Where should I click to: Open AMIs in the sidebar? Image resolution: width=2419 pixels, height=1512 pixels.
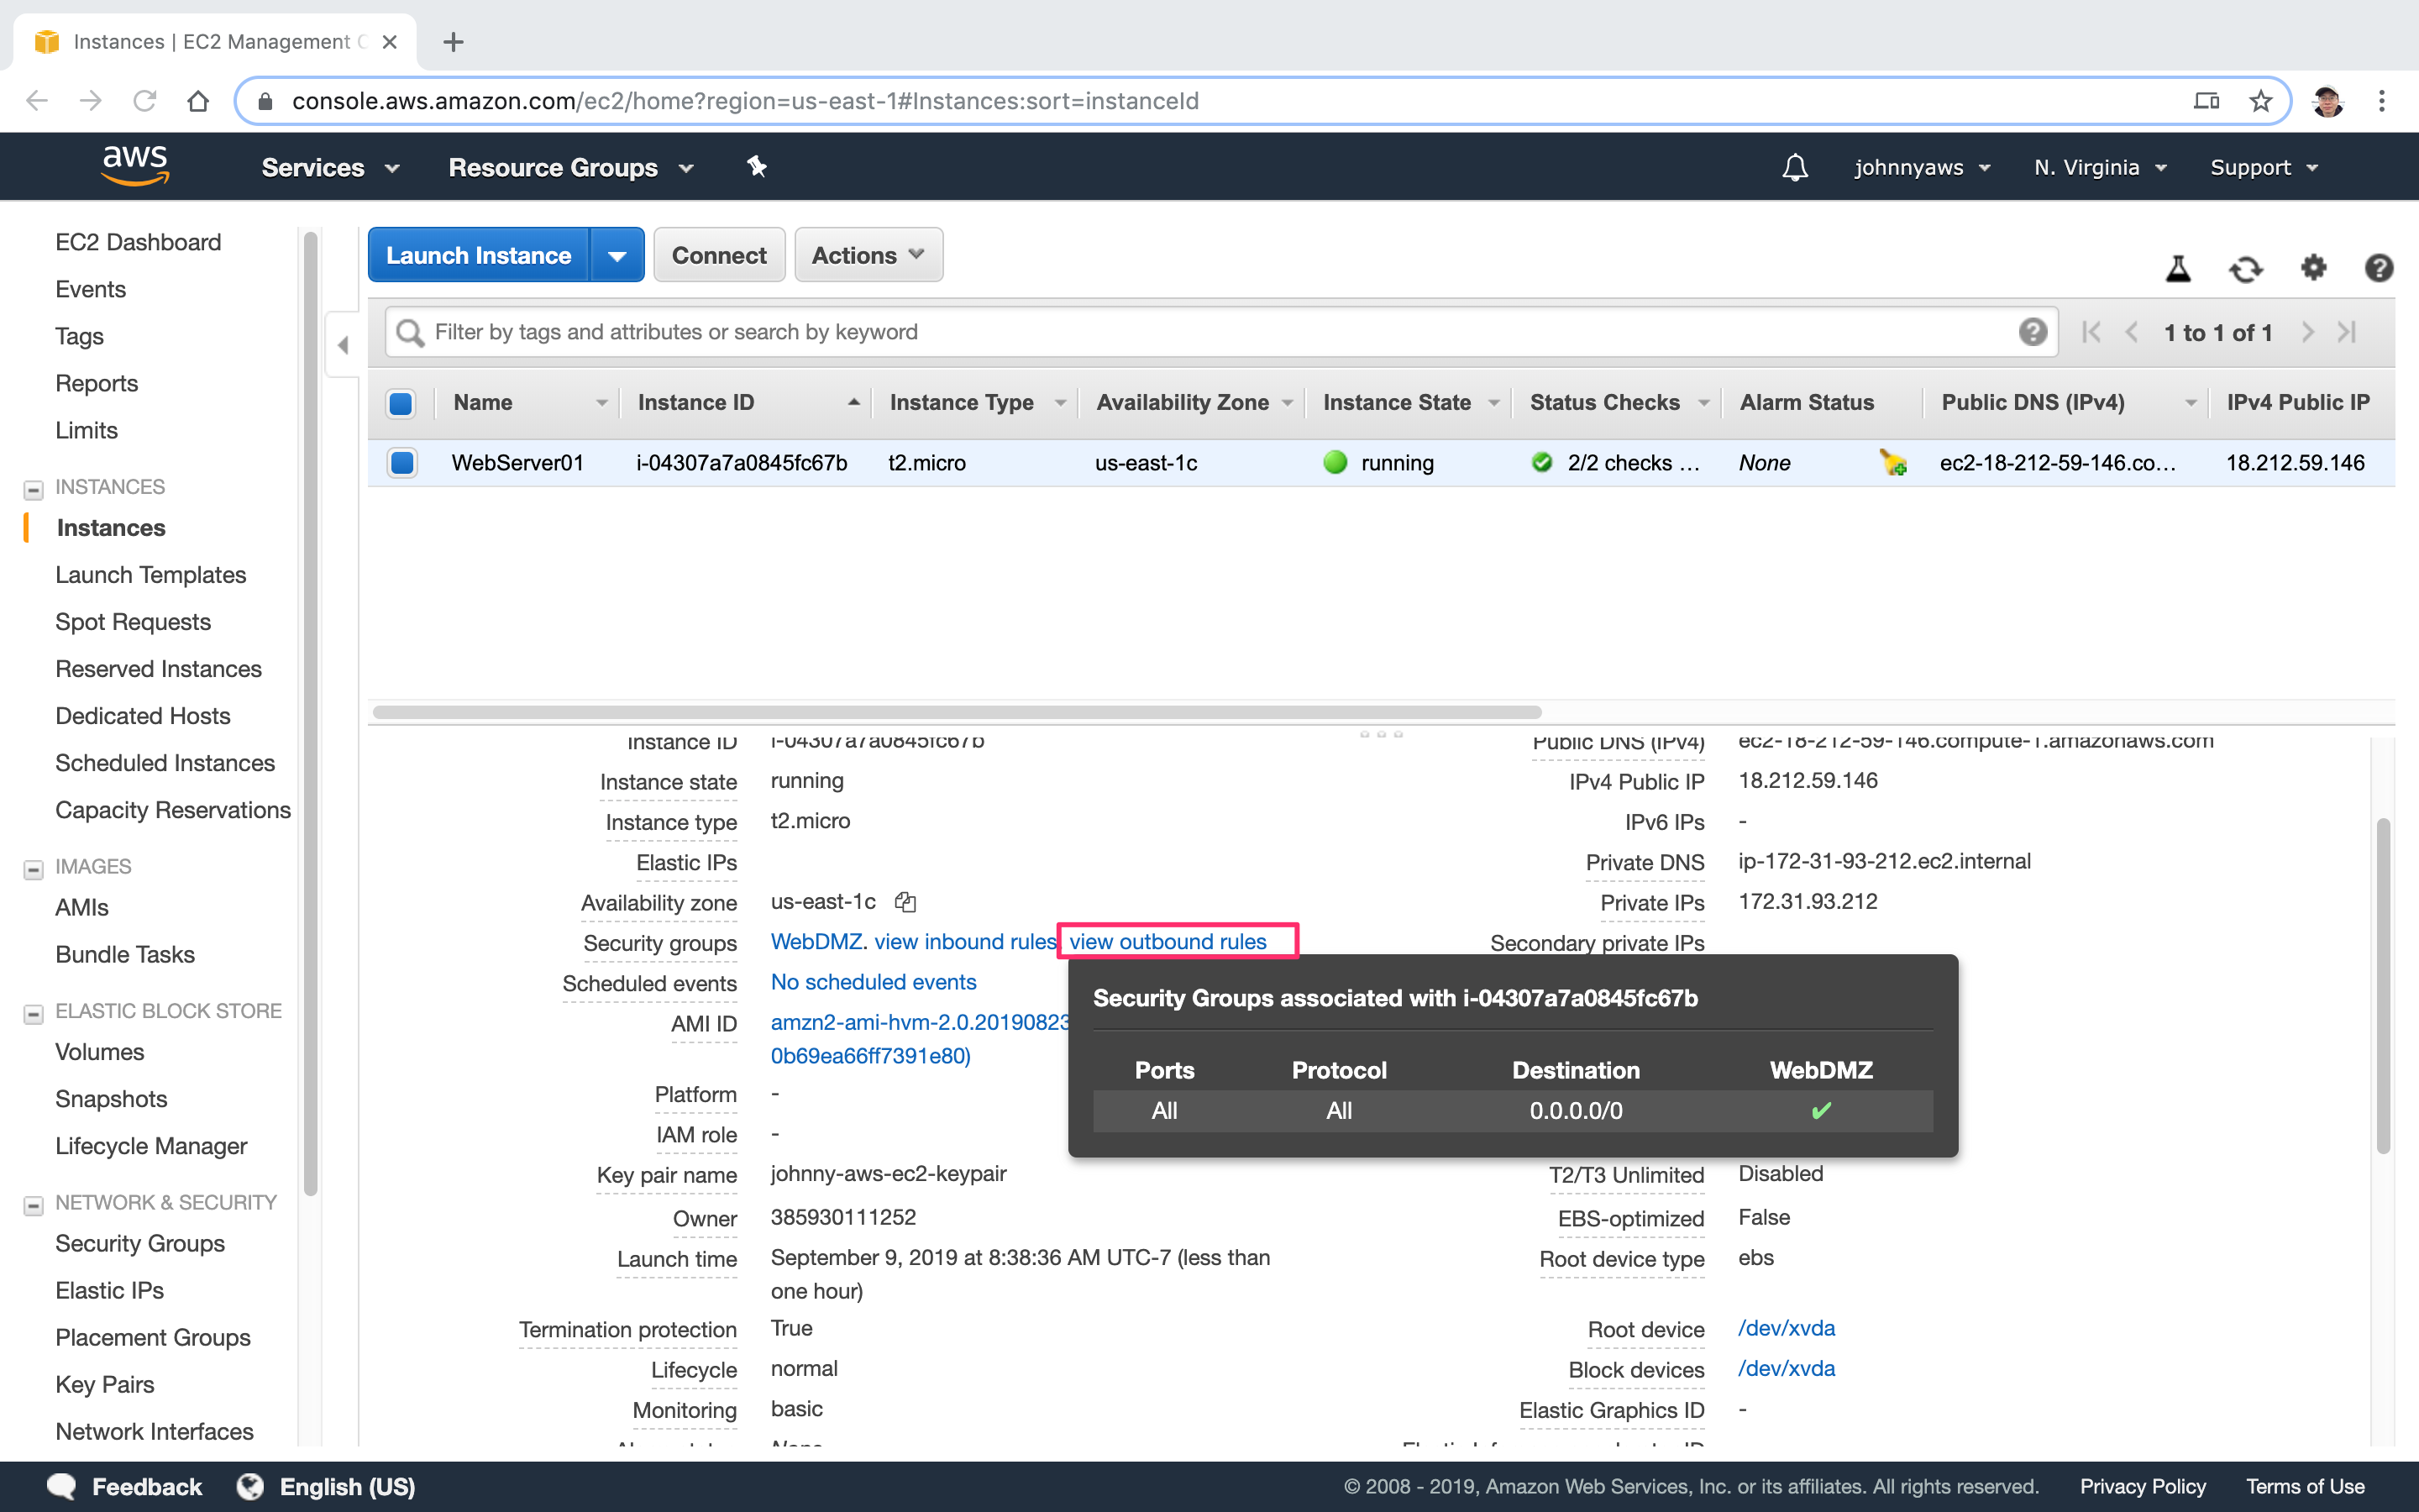tap(82, 907)
